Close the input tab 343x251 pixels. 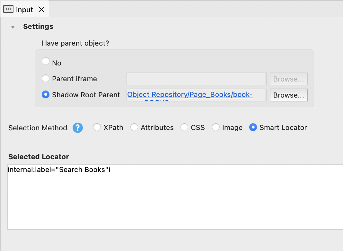41,9
